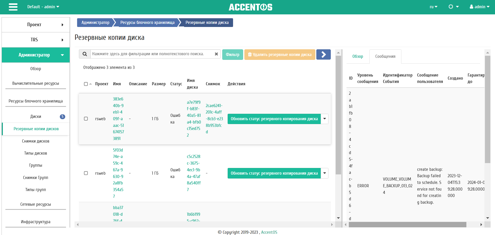Click Удалить резервные копии диска button
The width and height of the screenshot is (495, 235).
tap(280, 54)
